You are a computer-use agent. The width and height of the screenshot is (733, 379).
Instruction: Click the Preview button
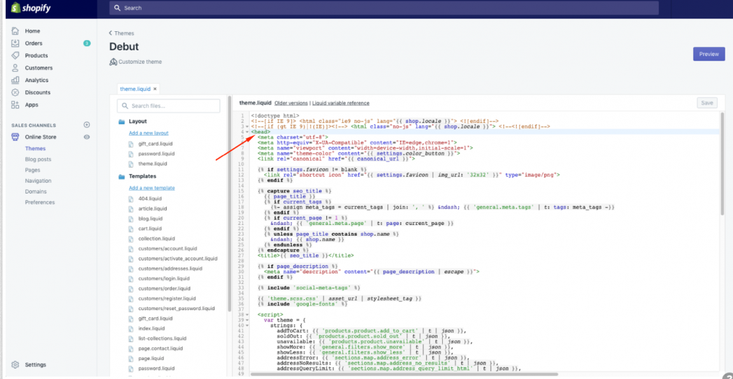point(709,54)
